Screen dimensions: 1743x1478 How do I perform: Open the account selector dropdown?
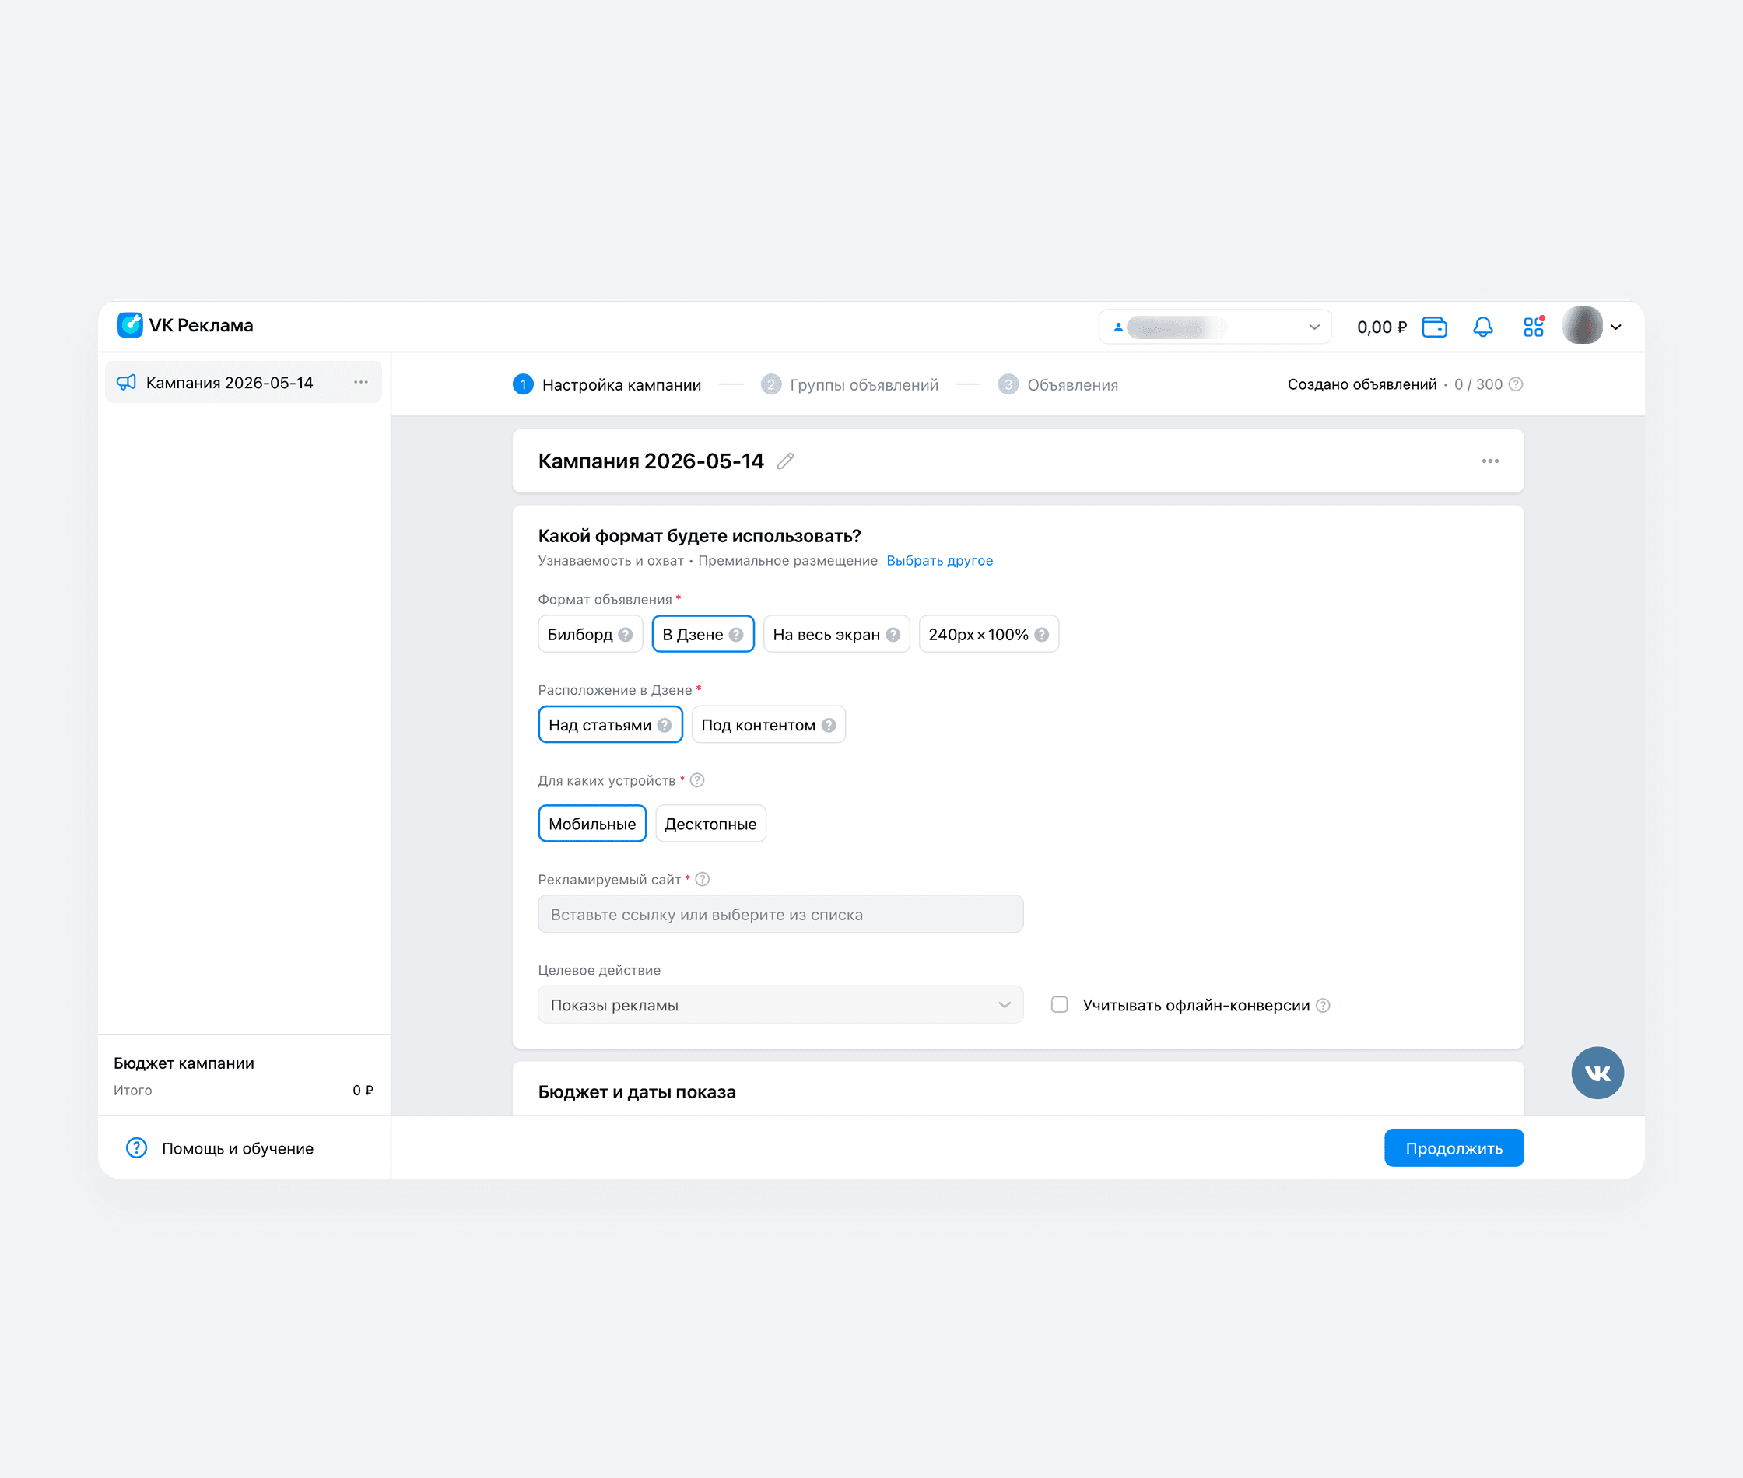point(1215,327)
